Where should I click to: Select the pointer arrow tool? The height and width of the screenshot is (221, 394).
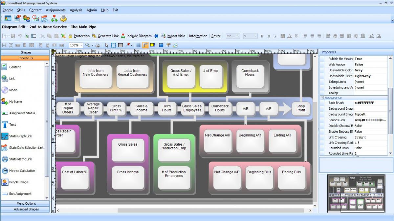point(107,45)
